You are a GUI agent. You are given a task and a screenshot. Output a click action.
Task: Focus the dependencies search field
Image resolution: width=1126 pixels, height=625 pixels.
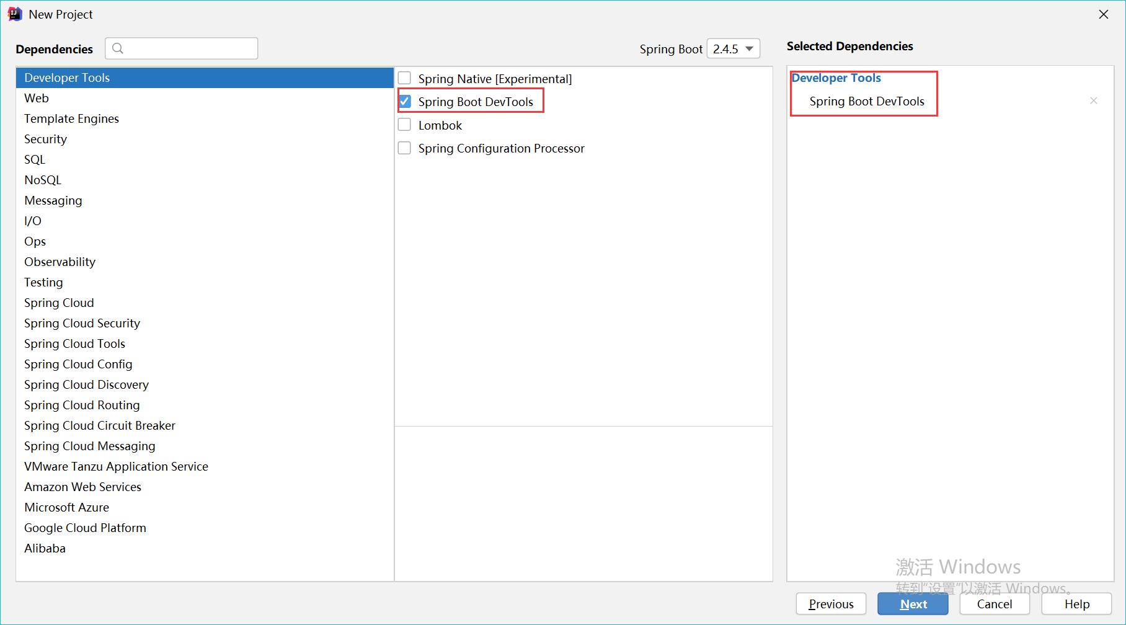(182, 48)
